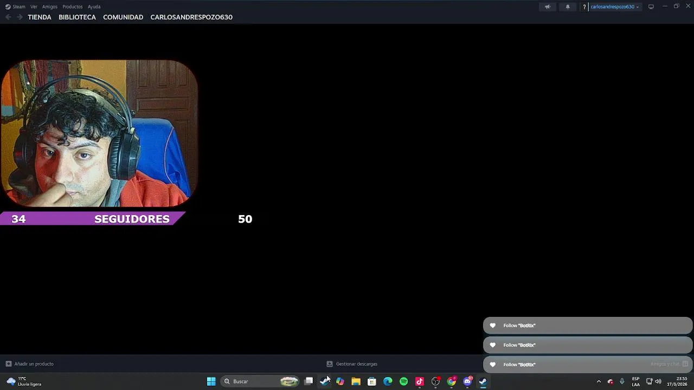Open Discord from the taskbar
The image size is (694, 390).
click(x=467, y=381)
